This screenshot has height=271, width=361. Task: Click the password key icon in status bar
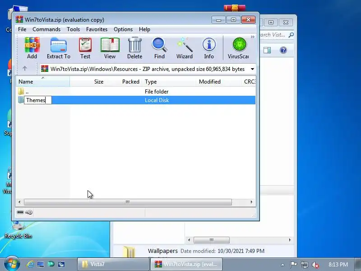click(x=29, y=212)
